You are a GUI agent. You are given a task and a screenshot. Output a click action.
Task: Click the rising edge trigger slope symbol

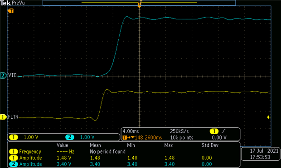click(223, 131)
